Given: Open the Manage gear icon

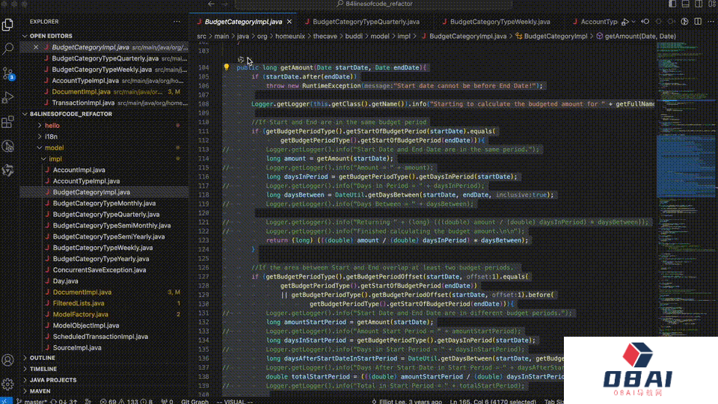Looking at the screenshot, I should click(8, 384).
